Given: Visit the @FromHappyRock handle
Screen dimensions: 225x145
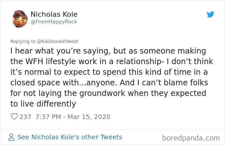Looking at the screenshot, I should click(54, 22).
